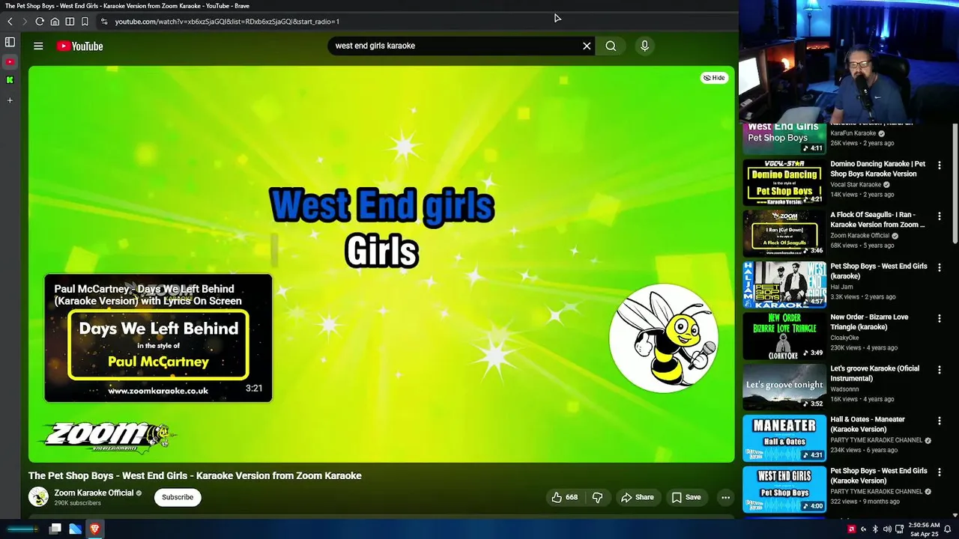This screenshot has width=959, height=539.
Task: Dislike the video with thumbs down
Action: [x=597, y=497]
